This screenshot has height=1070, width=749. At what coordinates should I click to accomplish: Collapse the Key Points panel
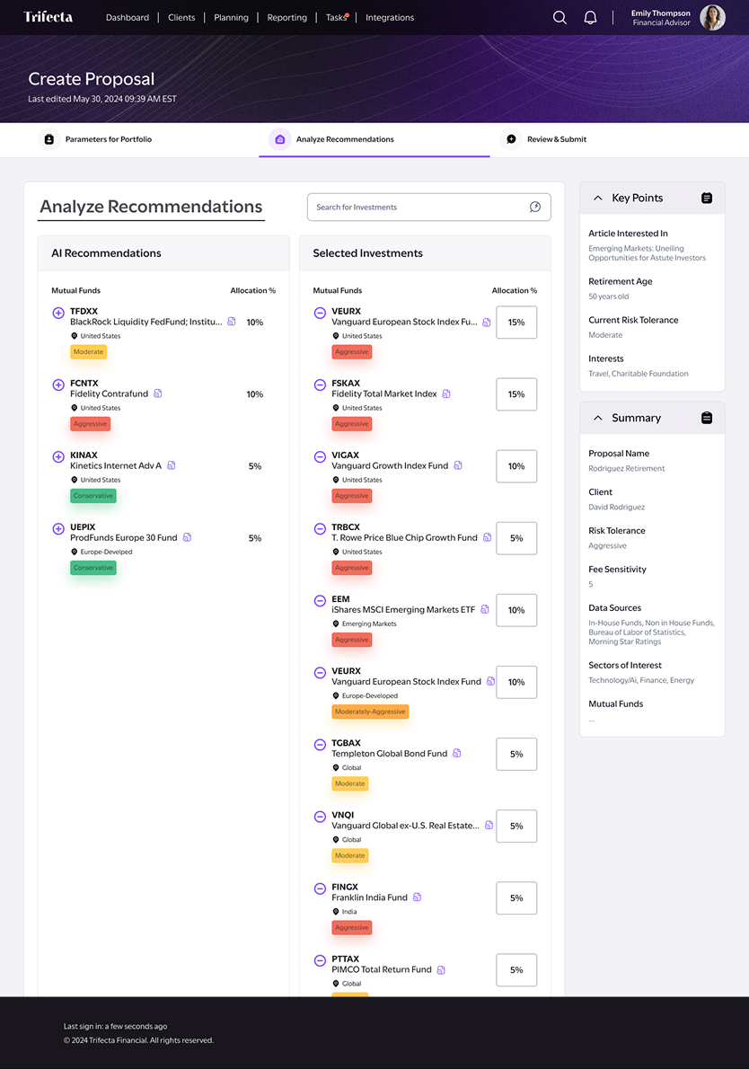[598, 198]
